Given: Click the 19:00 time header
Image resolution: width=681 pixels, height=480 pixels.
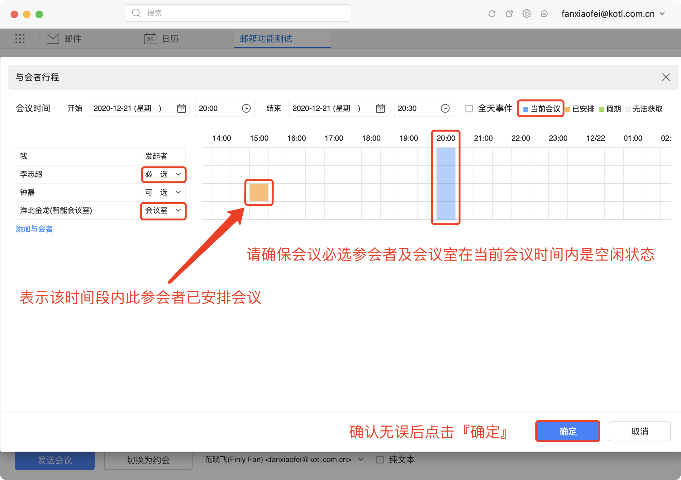Looking at the screenshot, I should (409, 138).
